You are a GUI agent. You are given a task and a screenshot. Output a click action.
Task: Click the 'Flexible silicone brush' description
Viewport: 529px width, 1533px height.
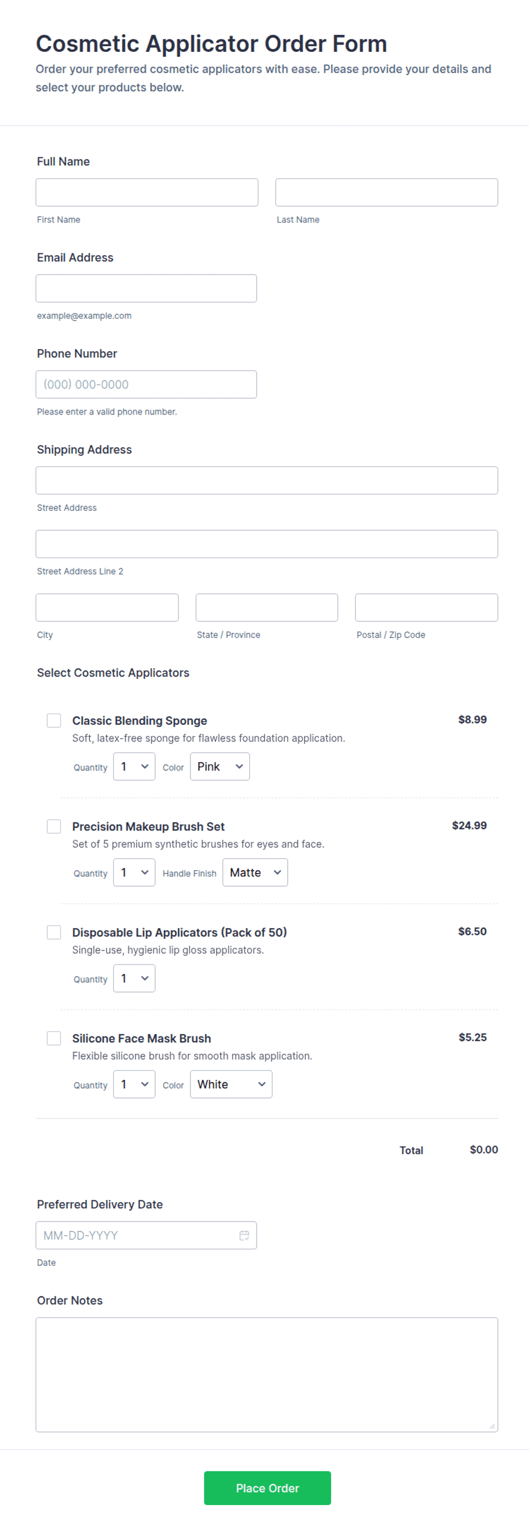pyautogui.click(x=192, y=1056)
